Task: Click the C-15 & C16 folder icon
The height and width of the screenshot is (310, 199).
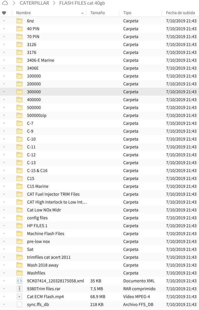Action: tap(19, 171)
